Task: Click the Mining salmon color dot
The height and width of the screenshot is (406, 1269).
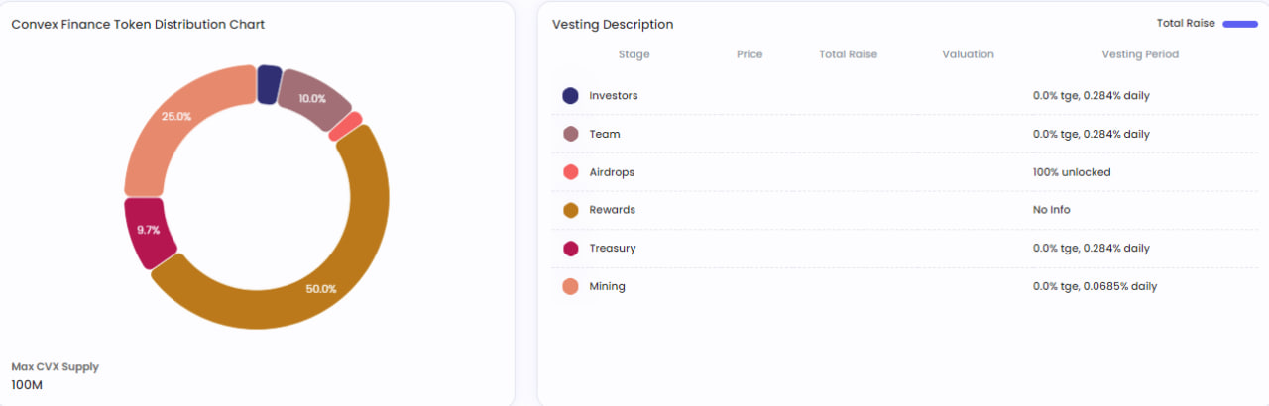Action: (x=570, y=287)
